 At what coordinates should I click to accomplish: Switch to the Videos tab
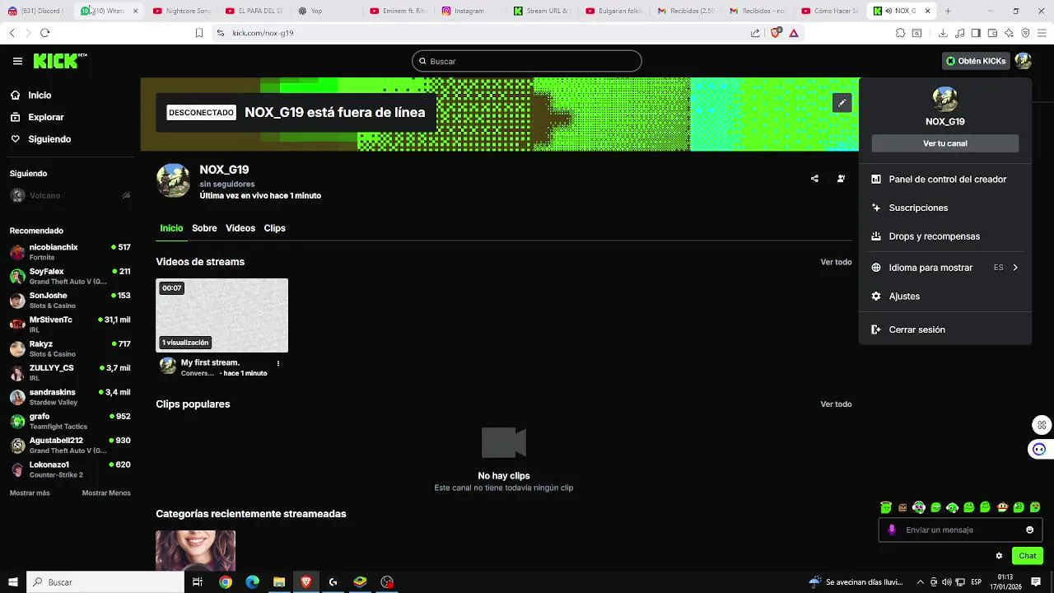point(240,228)
